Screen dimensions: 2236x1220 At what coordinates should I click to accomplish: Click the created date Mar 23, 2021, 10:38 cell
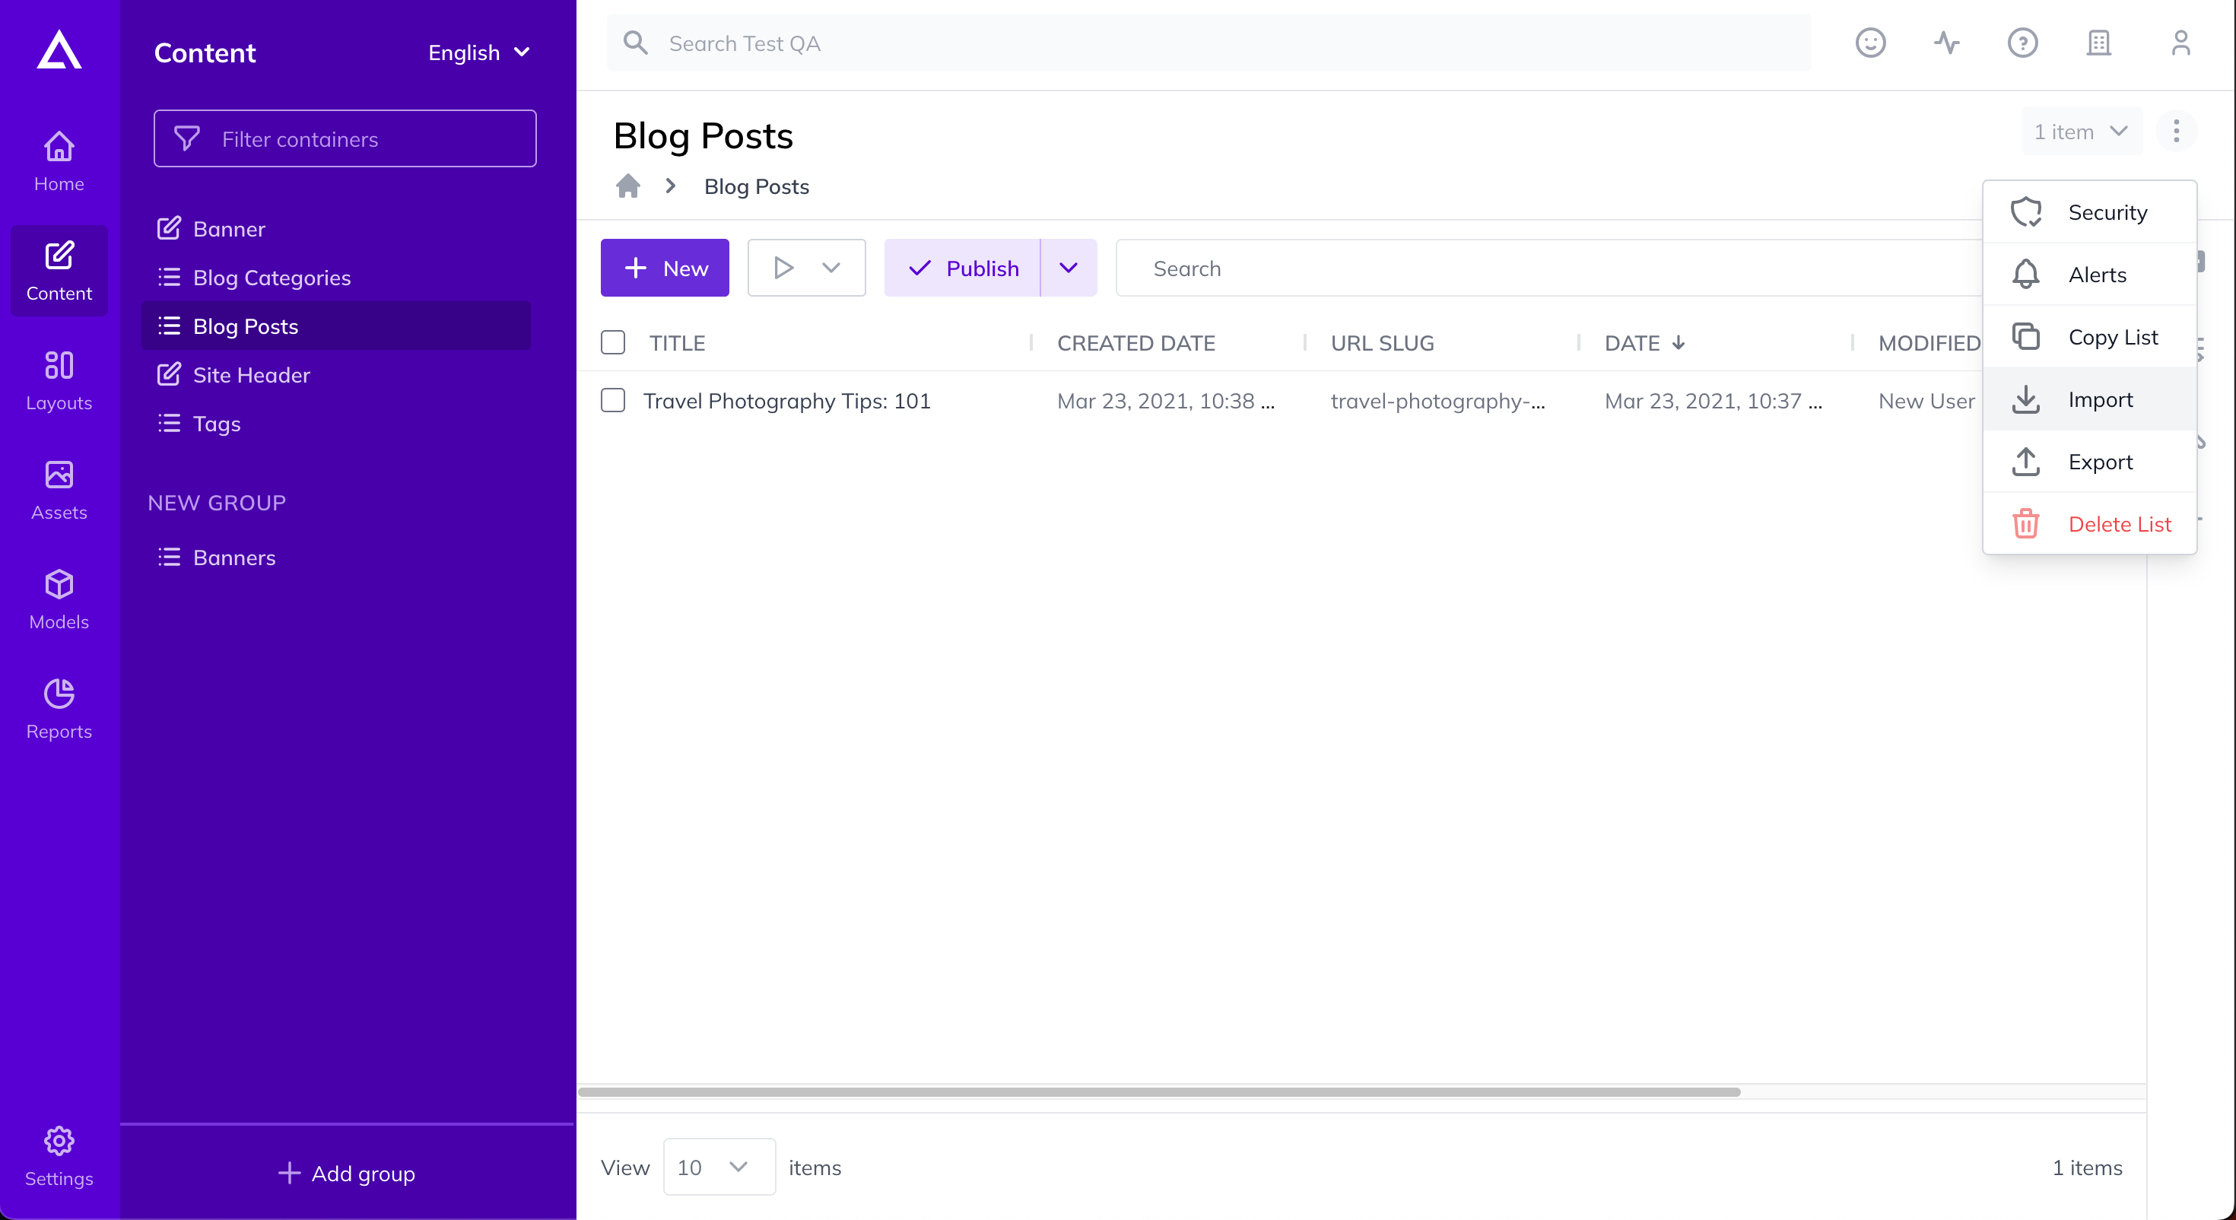click(x=1165, y=400)
